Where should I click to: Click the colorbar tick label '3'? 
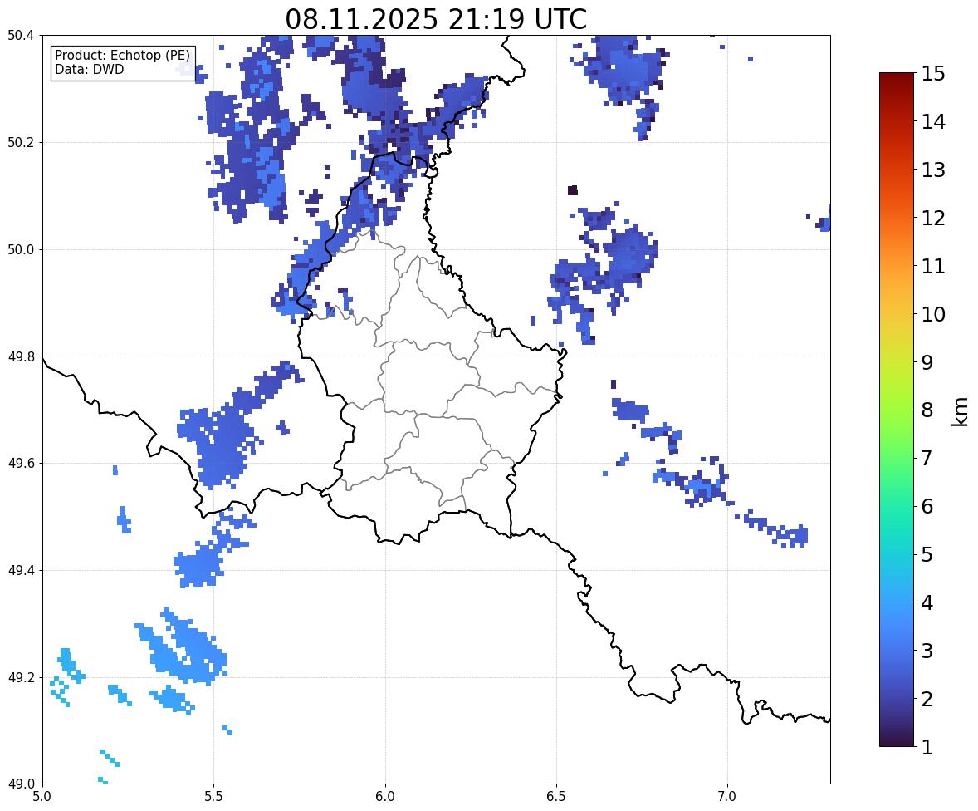927,651
